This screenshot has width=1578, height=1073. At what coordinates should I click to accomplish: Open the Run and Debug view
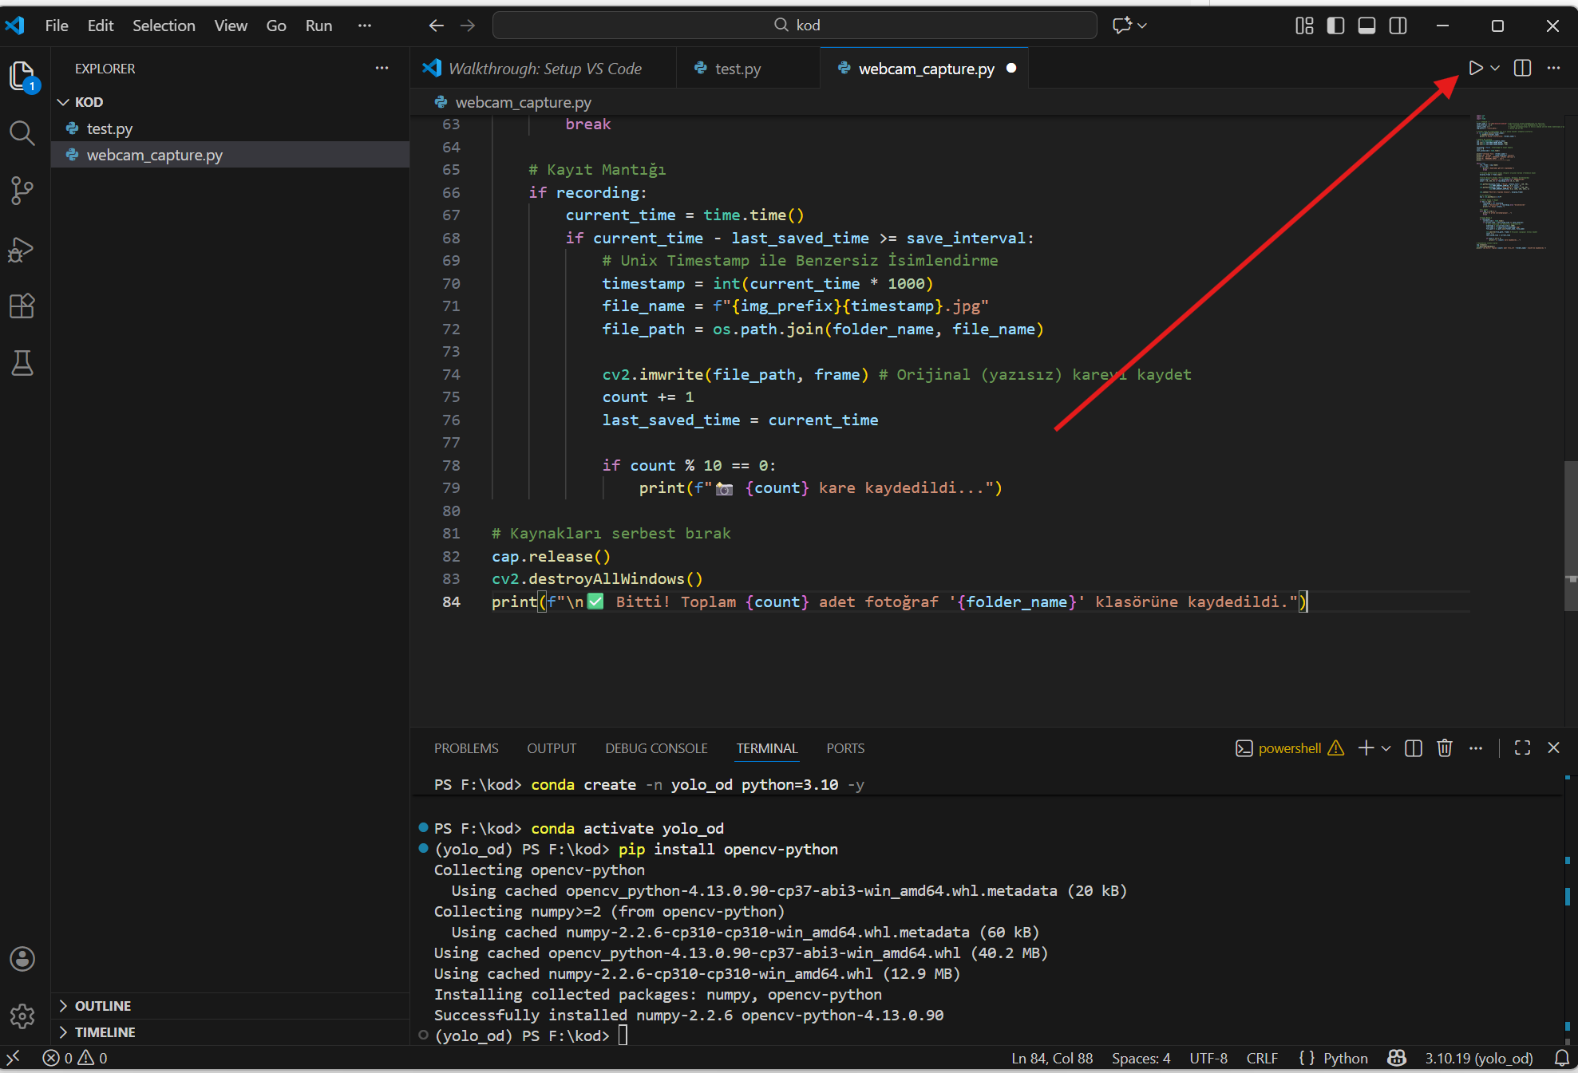point(22,250)
